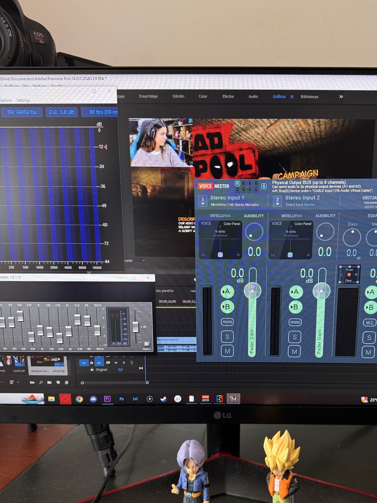
Task: Click the Cal: 0.0 dB button
Action: (x=62, y=112)
